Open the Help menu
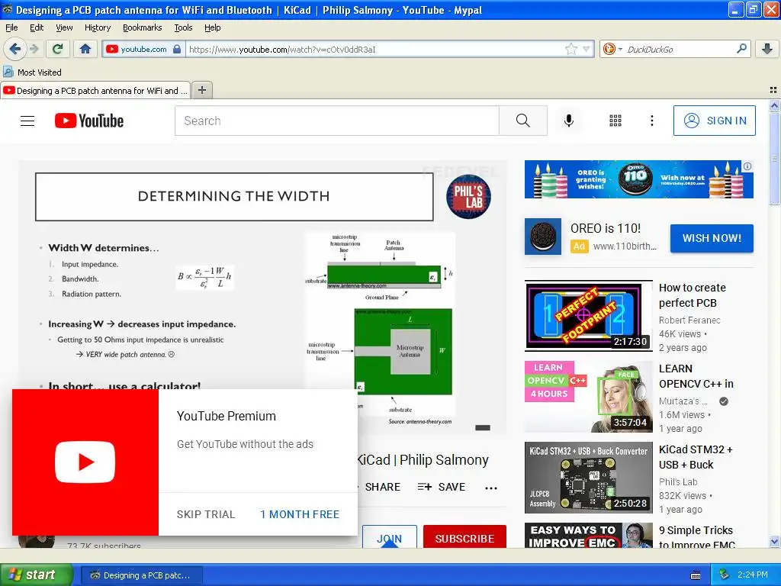Viewport: 781px width, 586px height. click(212, 27)
